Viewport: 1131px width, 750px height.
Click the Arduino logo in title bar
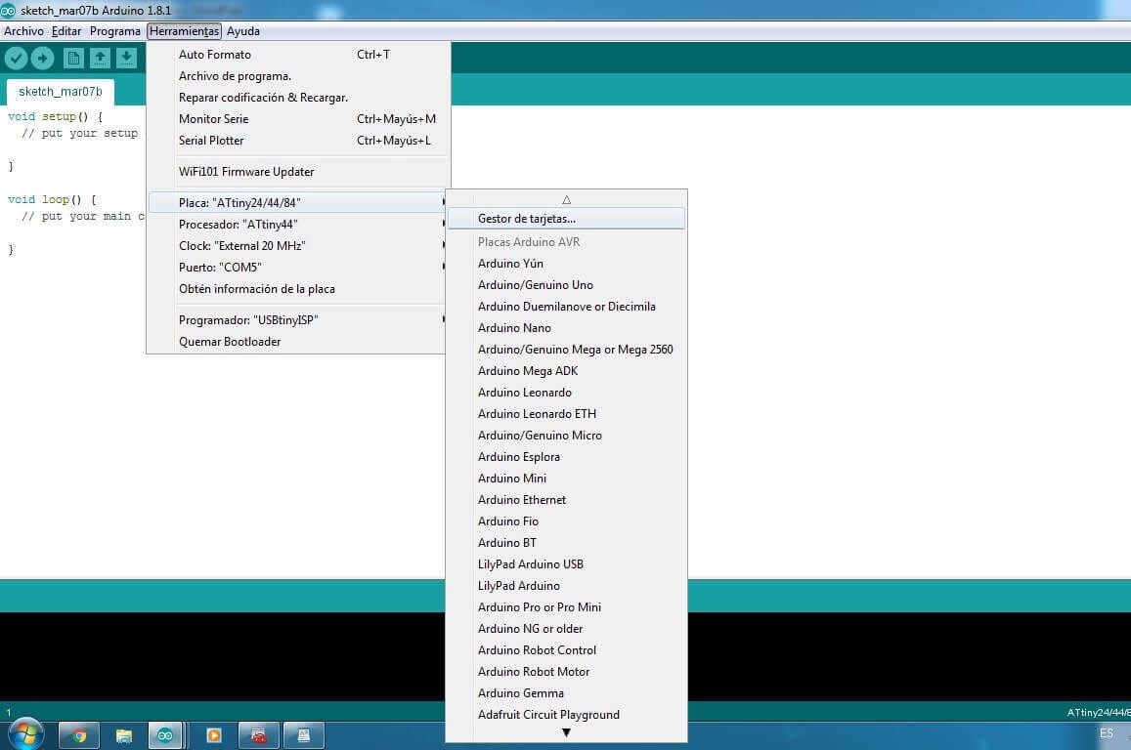point(8,10)
